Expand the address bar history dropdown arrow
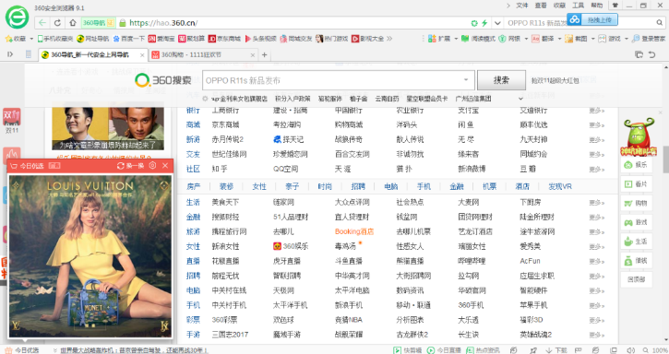This screenshot has width=669, height=354. pyautogui.click(x=497, y=23)
